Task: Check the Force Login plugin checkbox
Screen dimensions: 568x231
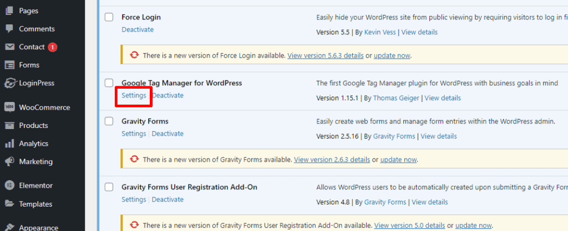Action: [x=109, y=17]
